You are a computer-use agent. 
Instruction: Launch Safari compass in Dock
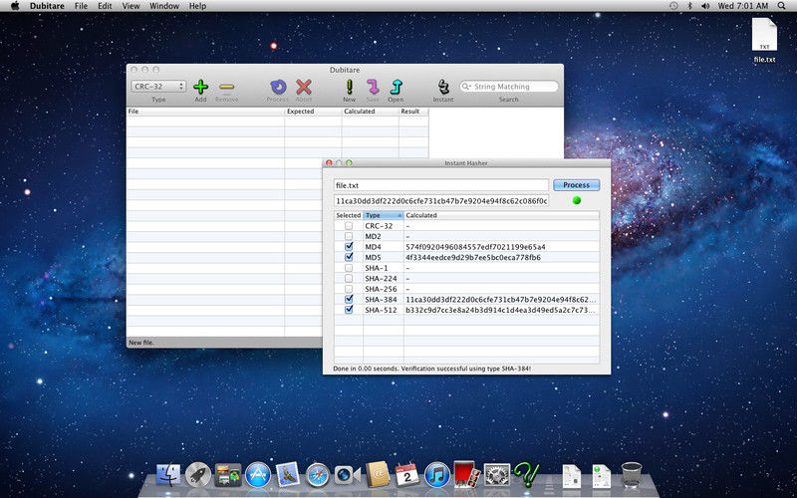tap(318, 475)
